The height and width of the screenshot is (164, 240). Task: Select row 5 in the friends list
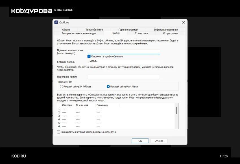pyautogui.click(x=116, y=123)
